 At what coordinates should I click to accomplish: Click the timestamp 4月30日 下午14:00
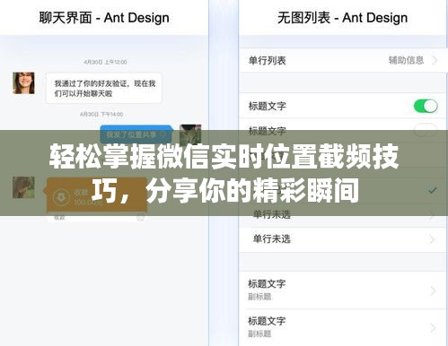click(101, 114)
